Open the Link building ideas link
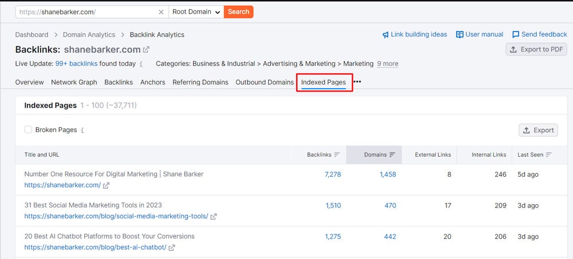 tap(419, 35)
